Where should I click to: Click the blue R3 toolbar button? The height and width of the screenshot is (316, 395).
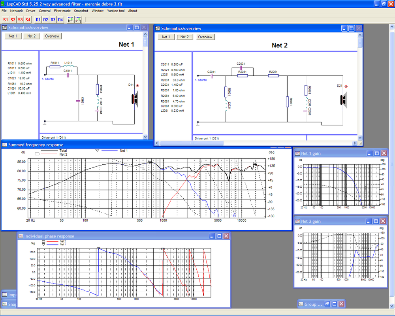53,20
